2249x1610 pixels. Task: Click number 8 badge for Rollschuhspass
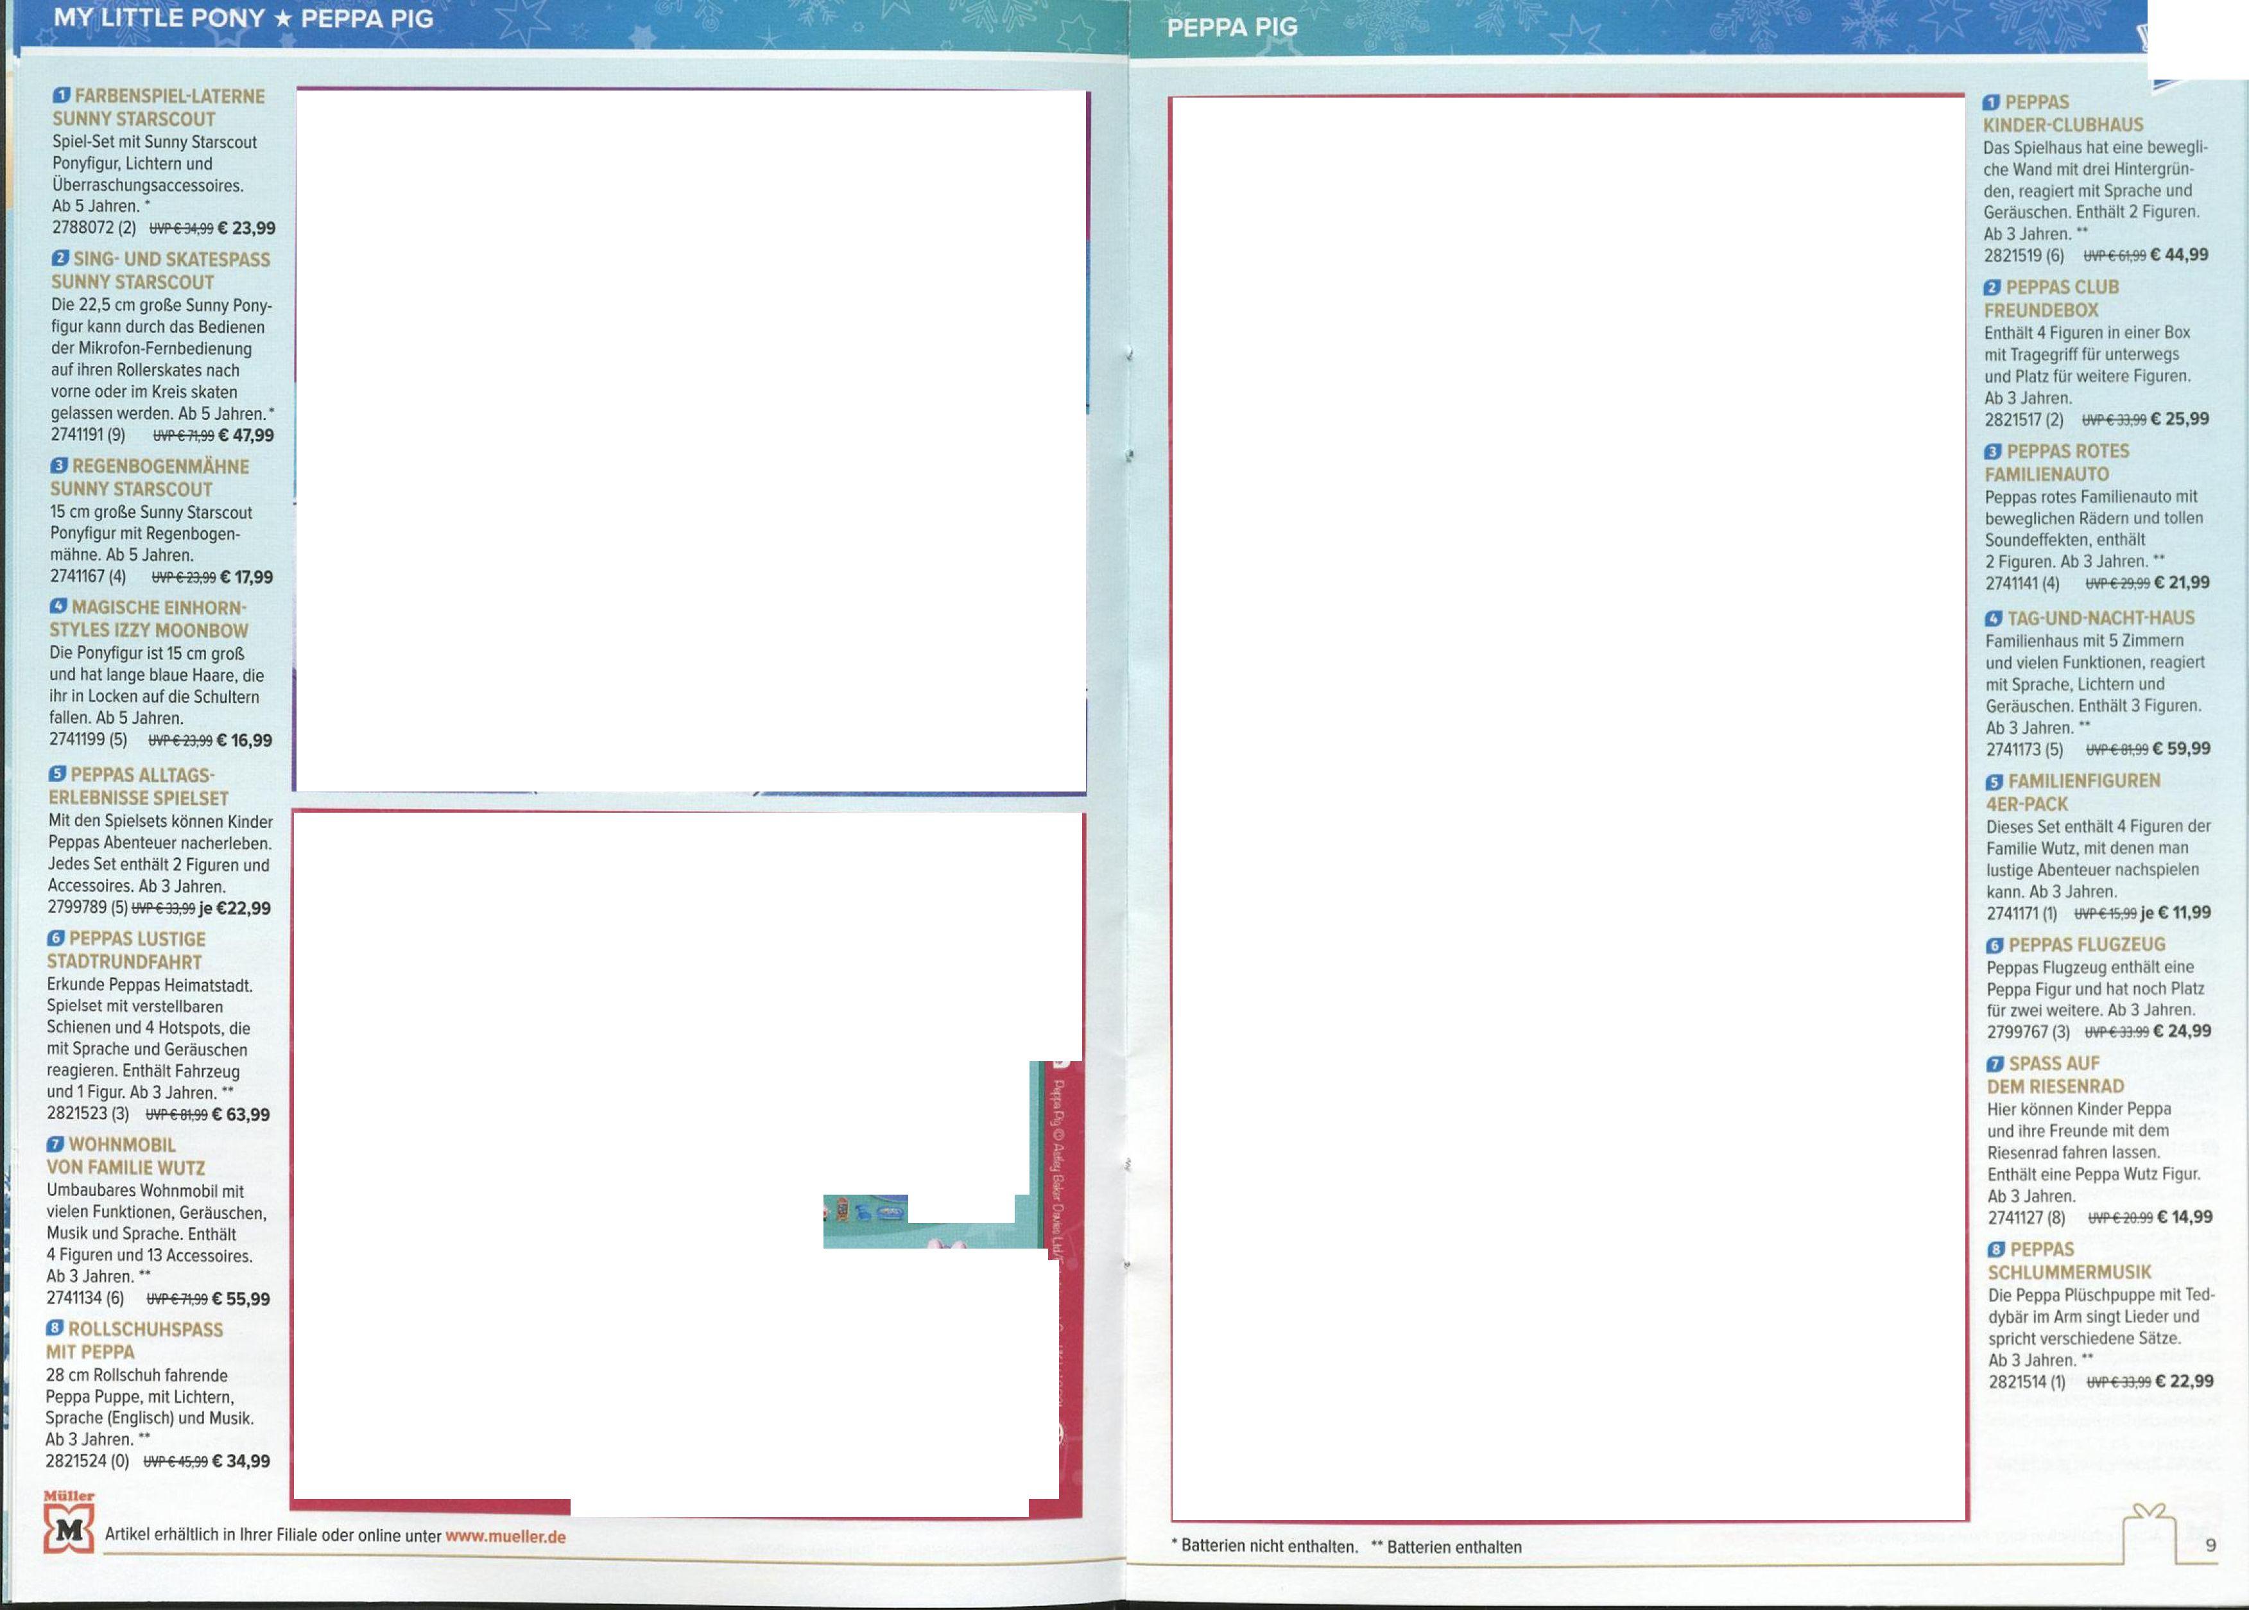tap(55, 1328)
